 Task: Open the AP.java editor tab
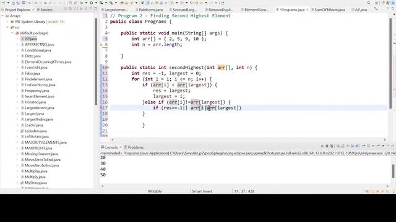[x=359, y=10]
